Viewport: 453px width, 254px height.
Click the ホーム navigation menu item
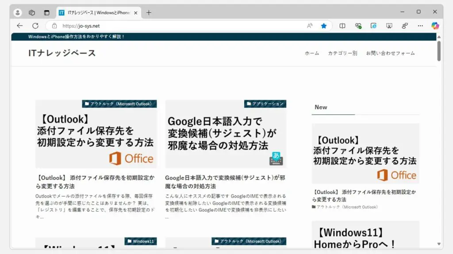click(x=311, y=53)
